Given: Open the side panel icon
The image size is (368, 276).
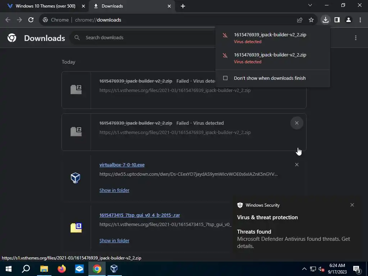Looking at the screenshot, I should click(x=337, y=20).
